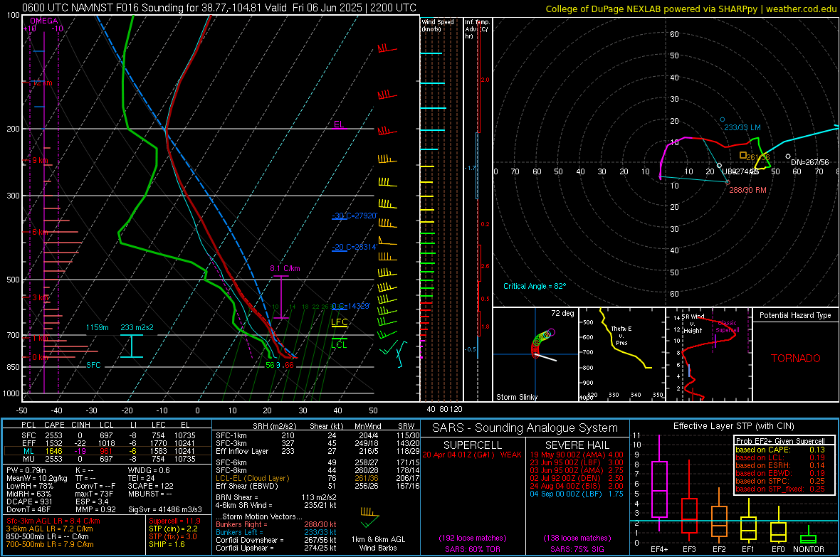Click the orange mean wind square on hodograph
Screen dimensions: 840x557
(x=743, y=155)
